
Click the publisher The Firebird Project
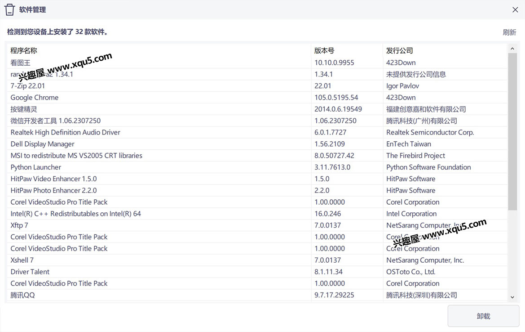tap(415, 156)
